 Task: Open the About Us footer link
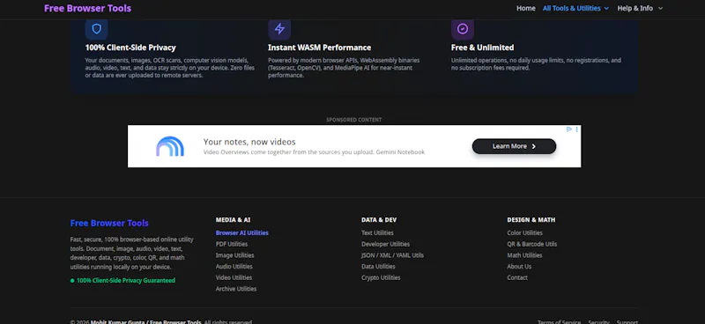click(519, 267)
